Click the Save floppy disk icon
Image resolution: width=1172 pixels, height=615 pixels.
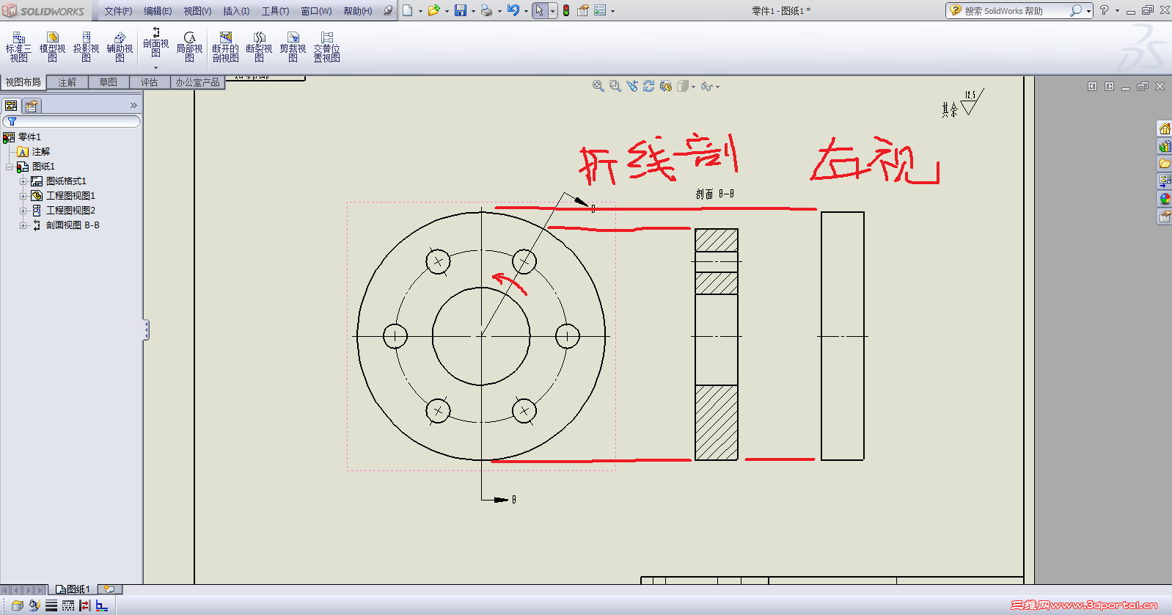(x=461, y=10)
